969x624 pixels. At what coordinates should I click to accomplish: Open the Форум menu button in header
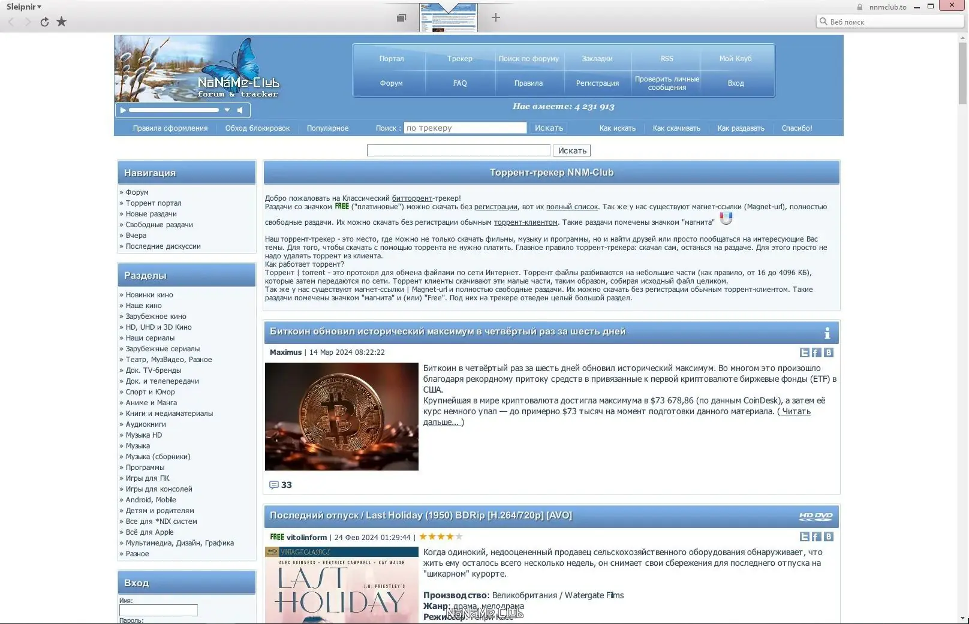click(392, 83)
